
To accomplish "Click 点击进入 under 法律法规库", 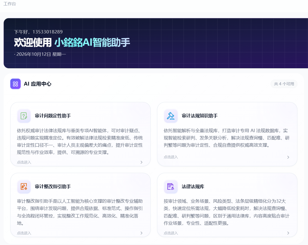I will pyautogui.click(x=171, y=233).
